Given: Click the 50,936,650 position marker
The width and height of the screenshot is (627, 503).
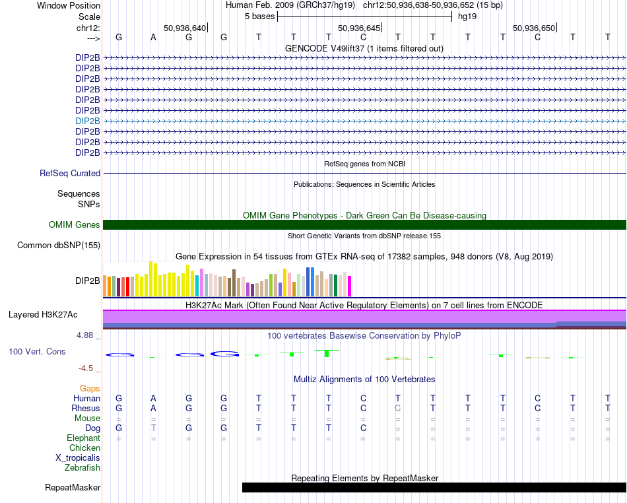Looking at the screenshot, I should (534, 28).
